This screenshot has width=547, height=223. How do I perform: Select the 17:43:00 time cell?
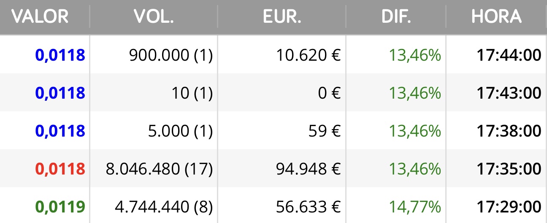[509, 93]
